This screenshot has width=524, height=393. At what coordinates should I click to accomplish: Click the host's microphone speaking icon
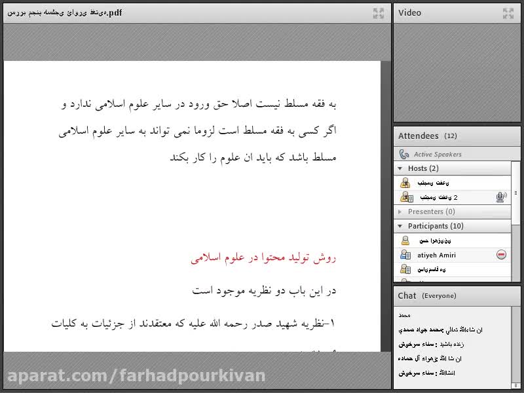(501, 197)
